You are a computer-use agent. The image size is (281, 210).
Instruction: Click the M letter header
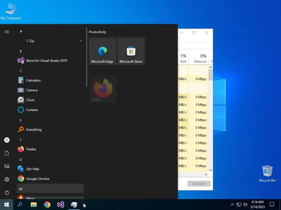[50, 189]
